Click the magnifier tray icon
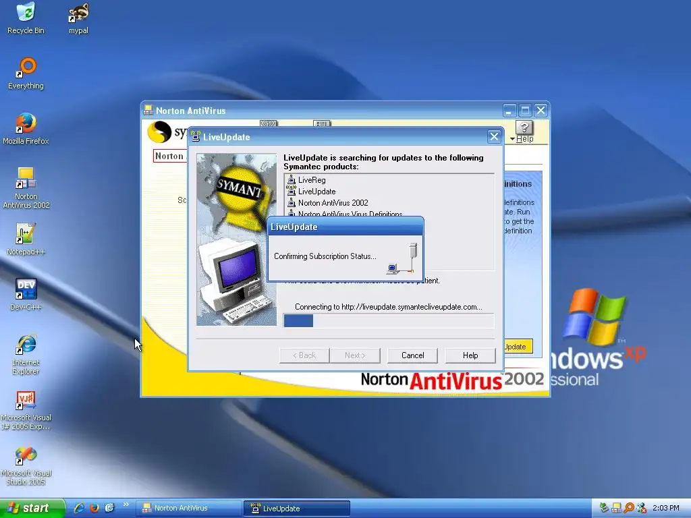 click(629, 508)
